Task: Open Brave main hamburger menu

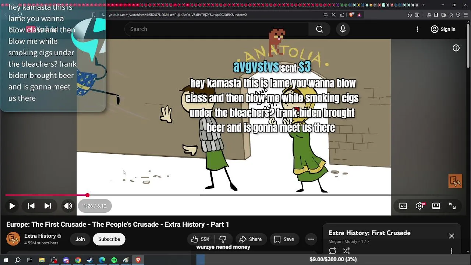Action: [465, 15]
